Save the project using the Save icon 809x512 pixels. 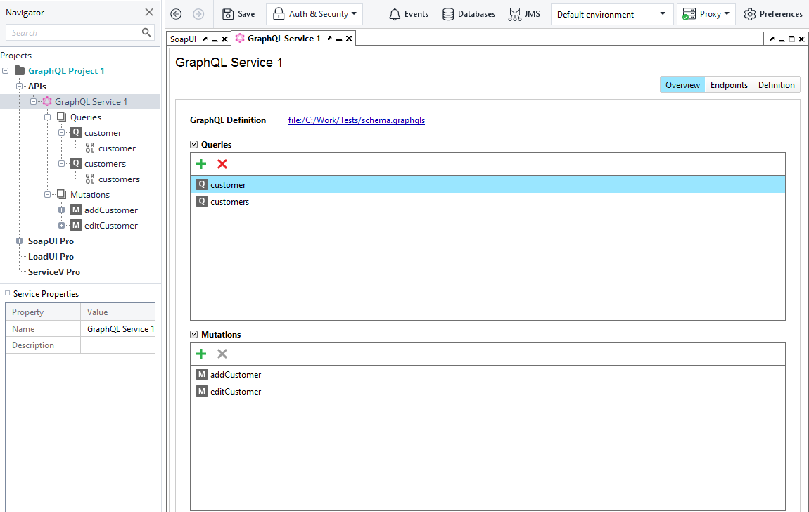(x=238, y=13)
